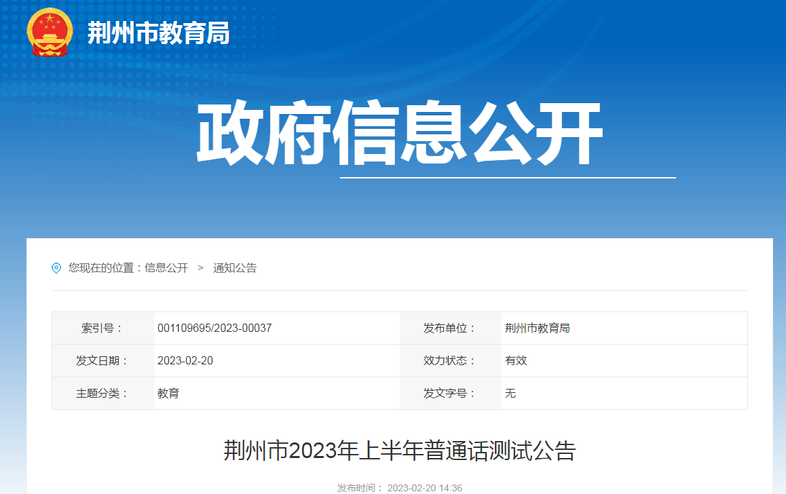The image size is (786, 494).
Task: Click the 发文日期 label cell
Action: [102, 361]
